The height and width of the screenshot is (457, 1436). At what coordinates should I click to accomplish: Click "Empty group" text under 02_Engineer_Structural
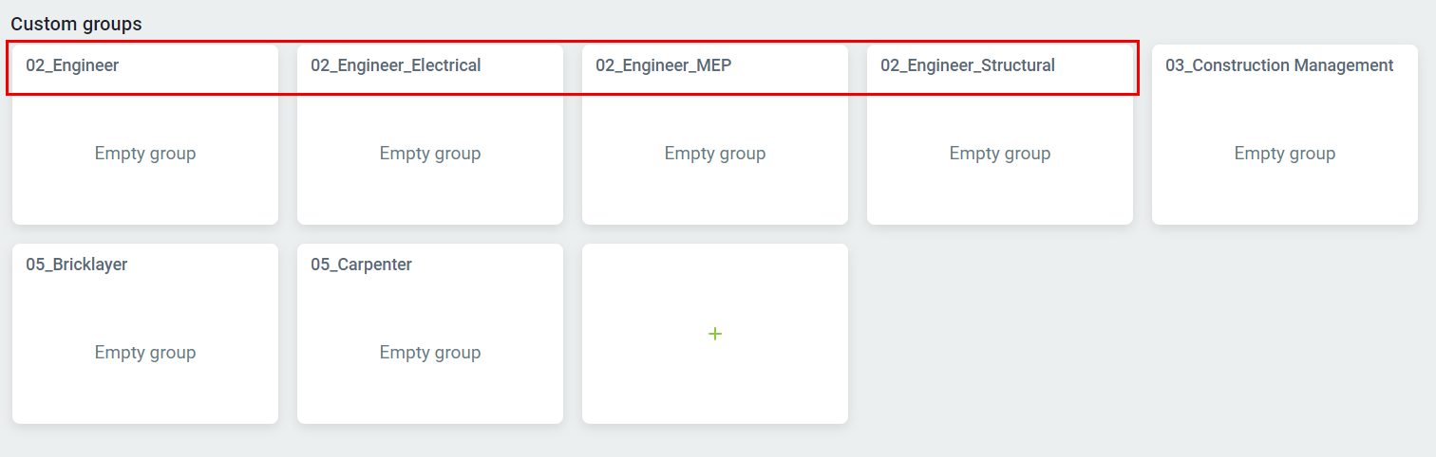(1000, 154)
